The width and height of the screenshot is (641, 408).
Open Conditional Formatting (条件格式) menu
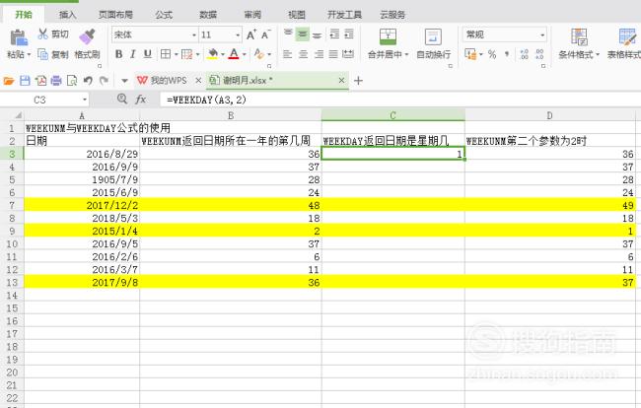[x=579, y=43]
